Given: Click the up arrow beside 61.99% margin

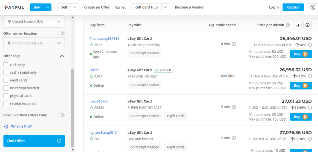Looking at the screenshot, I should [x=292, y=107].
